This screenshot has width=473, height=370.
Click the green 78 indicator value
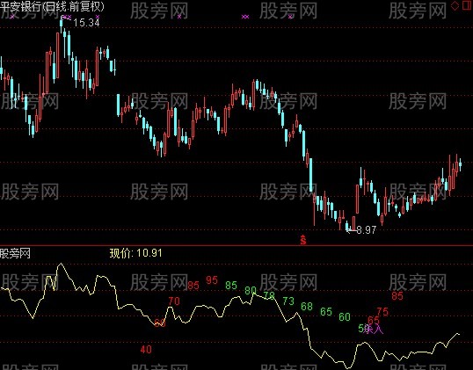coord(269,296)
